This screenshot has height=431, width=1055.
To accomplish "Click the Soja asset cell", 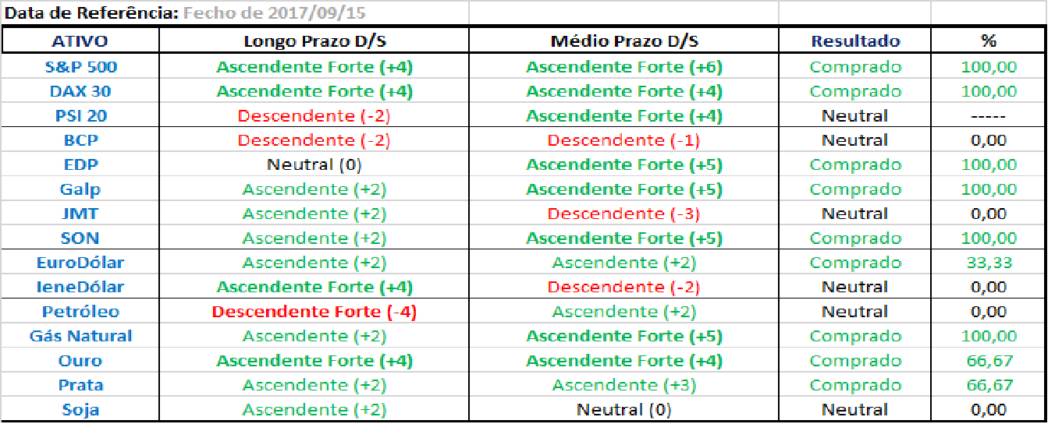I will (x=80, y=409).
